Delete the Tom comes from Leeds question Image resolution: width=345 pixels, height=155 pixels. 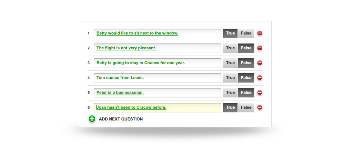coord(260,78)
